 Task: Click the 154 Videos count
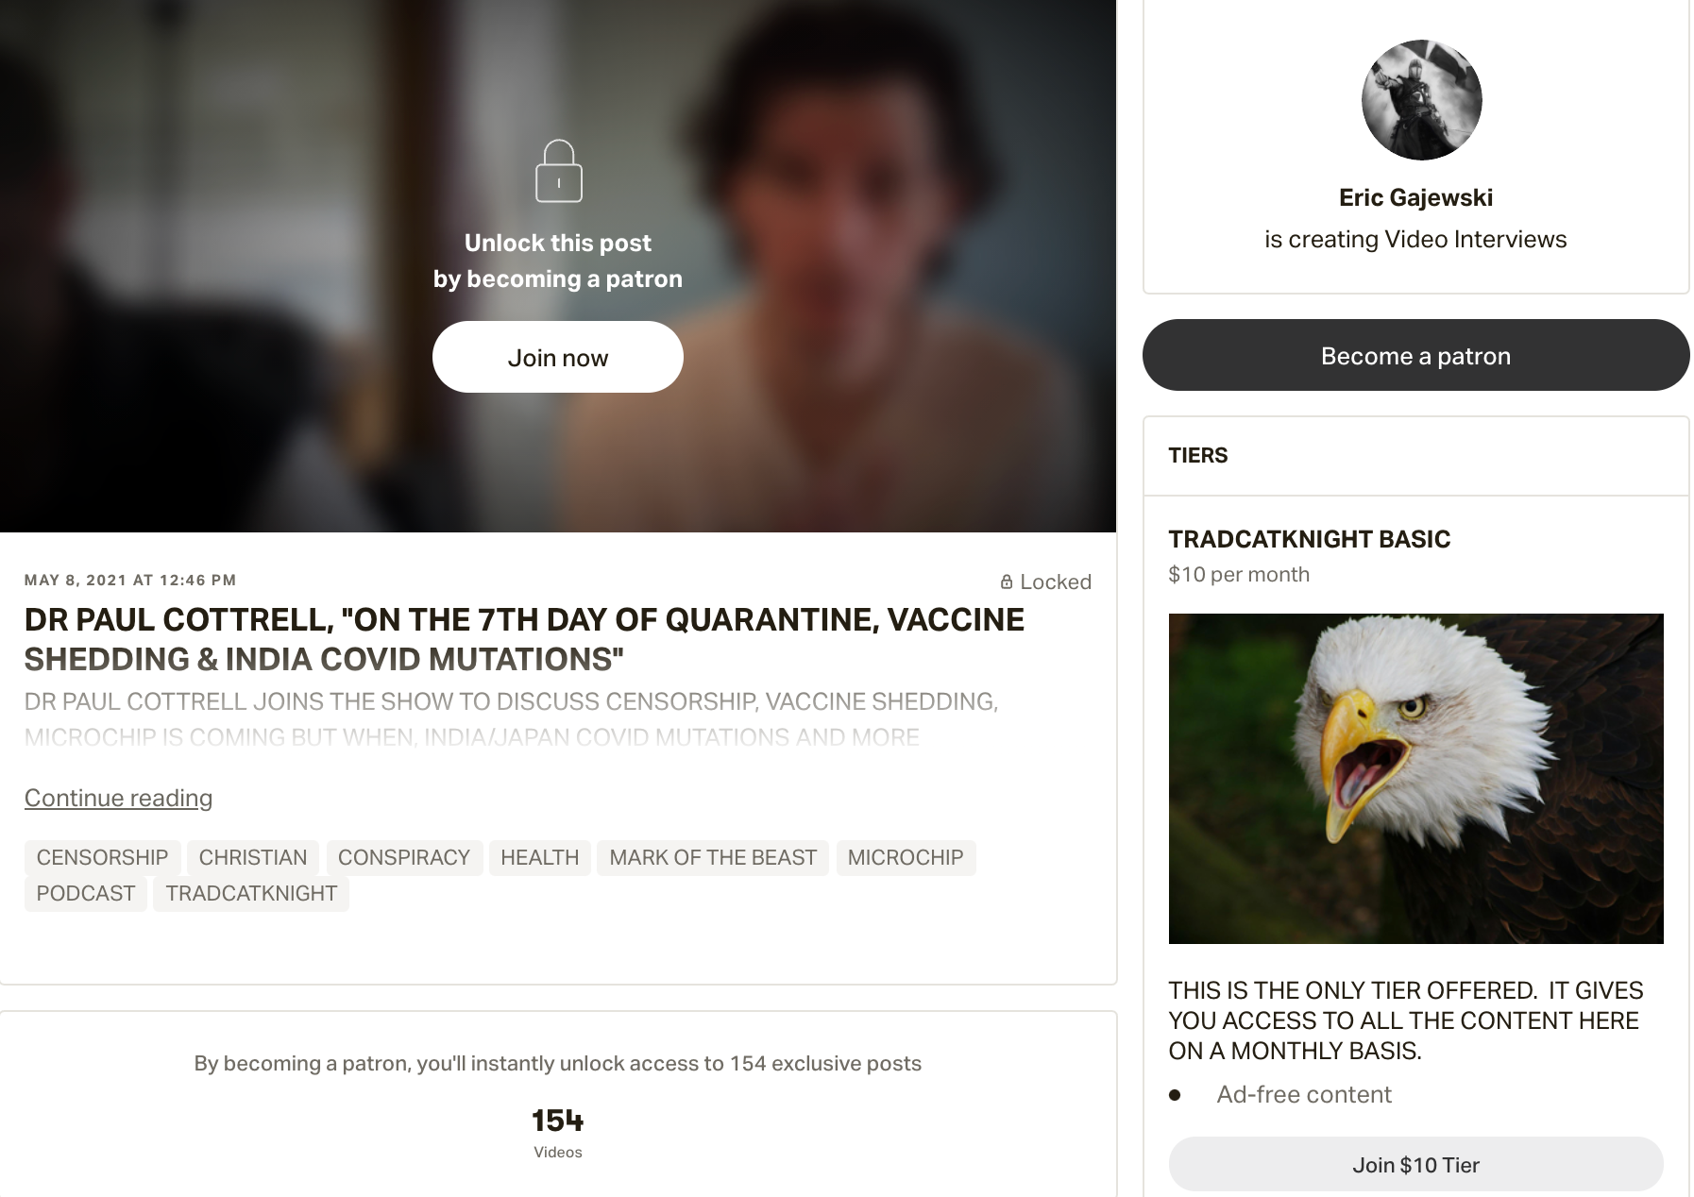point(557,1131)
